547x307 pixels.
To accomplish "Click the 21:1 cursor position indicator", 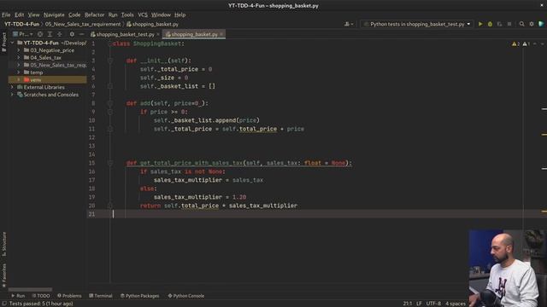I will point(407,304).
